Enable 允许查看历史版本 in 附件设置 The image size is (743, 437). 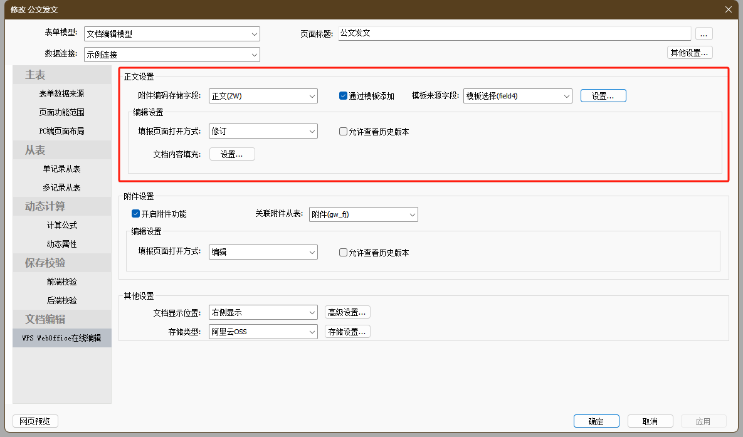pos(343,252)
